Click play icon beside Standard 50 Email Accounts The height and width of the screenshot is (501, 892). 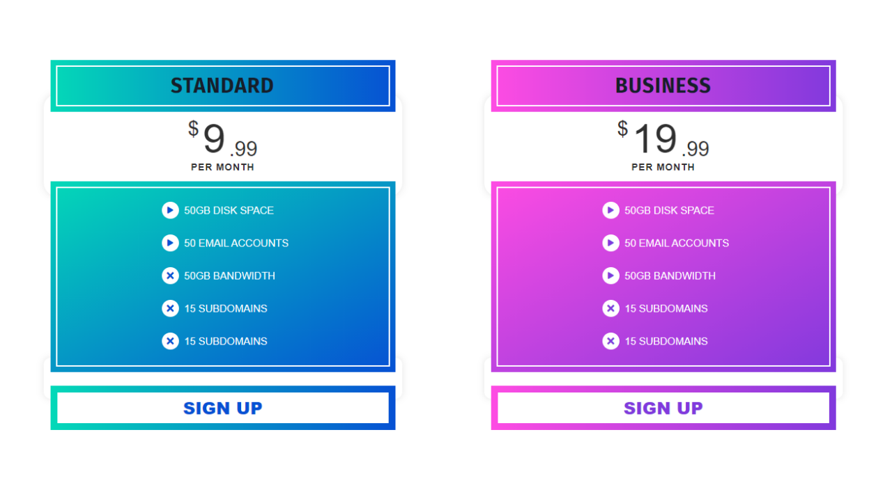pyautogui.click(x=170, y=243)
